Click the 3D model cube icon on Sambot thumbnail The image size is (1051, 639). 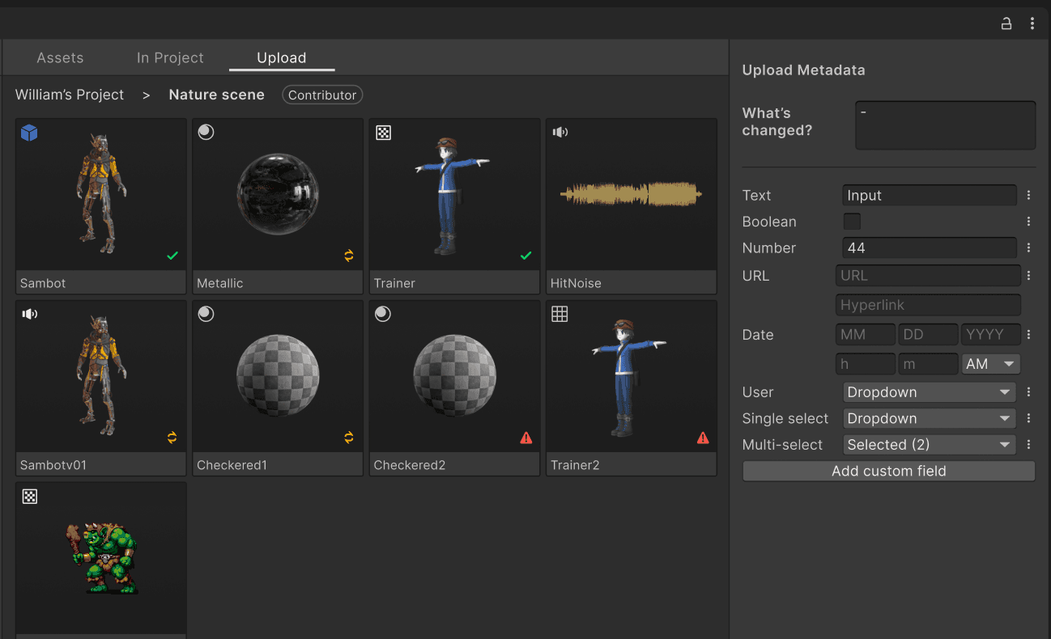coord(29,133)
